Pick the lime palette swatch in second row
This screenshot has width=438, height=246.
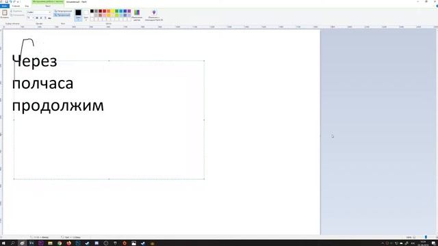pyautogui.click(x=117, y=15)
